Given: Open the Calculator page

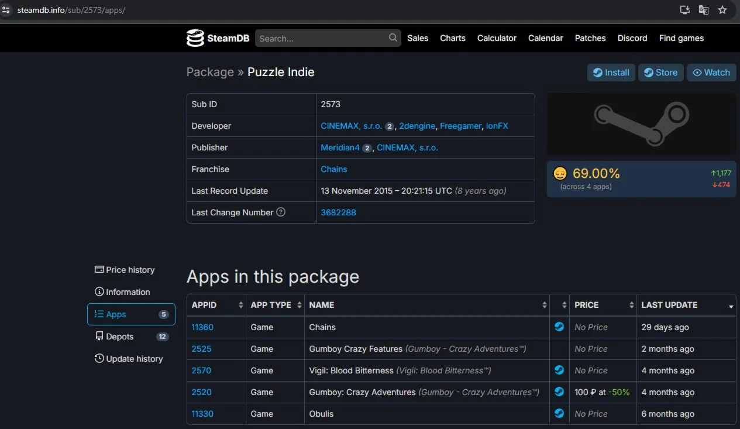Looking at the screenshot, I should coord(497,38).
